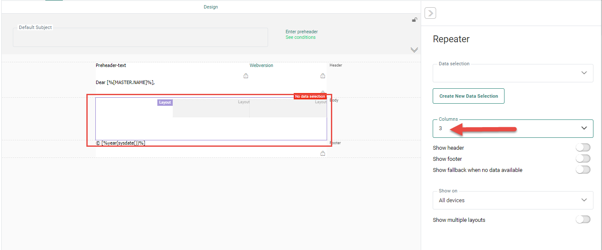Collapse the Repeater properties panel

(430, 13)
